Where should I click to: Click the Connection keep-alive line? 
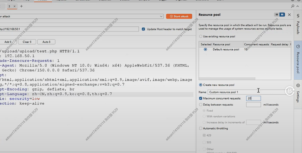point(22,103)
